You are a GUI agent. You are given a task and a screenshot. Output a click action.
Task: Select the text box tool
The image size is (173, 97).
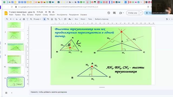tap(48, 19)
